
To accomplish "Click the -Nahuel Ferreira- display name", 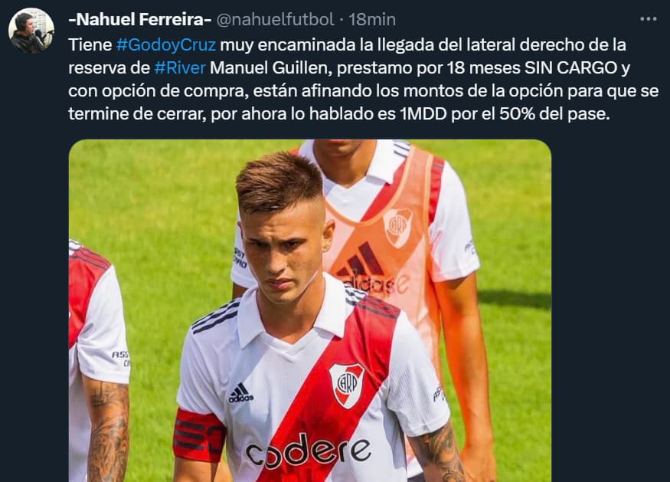I will 139,20.
